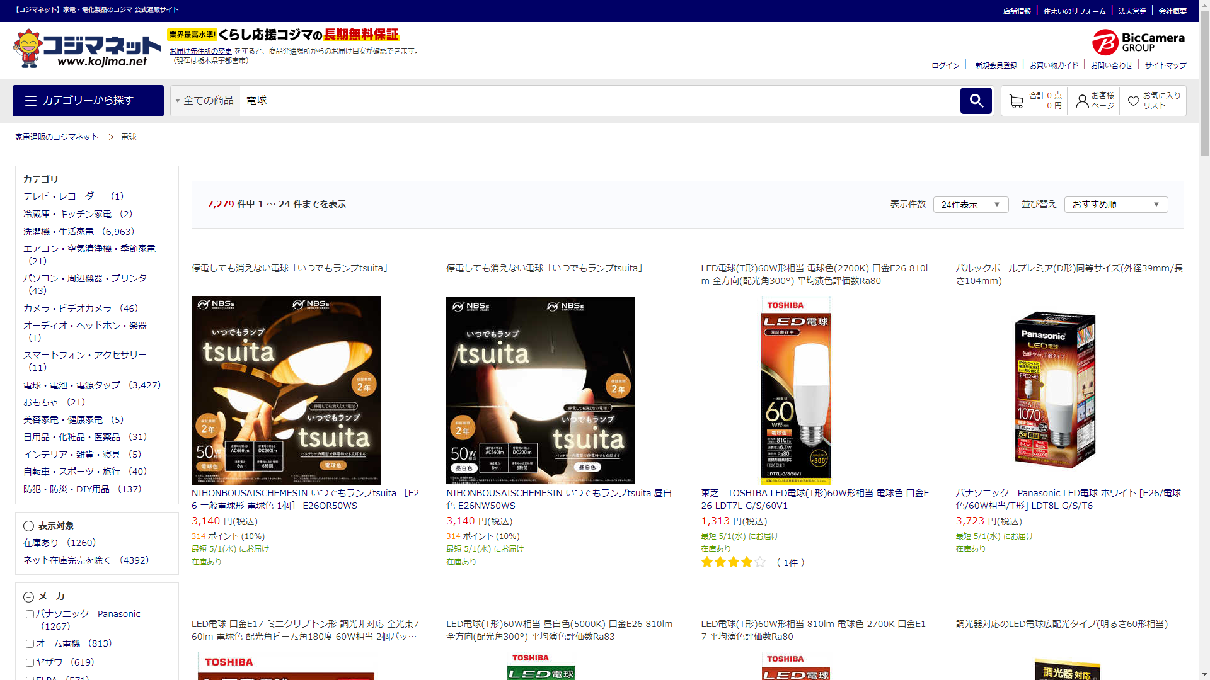Open the customer page person icon
Screen dimensions: 1210x680
point(1082,101)
